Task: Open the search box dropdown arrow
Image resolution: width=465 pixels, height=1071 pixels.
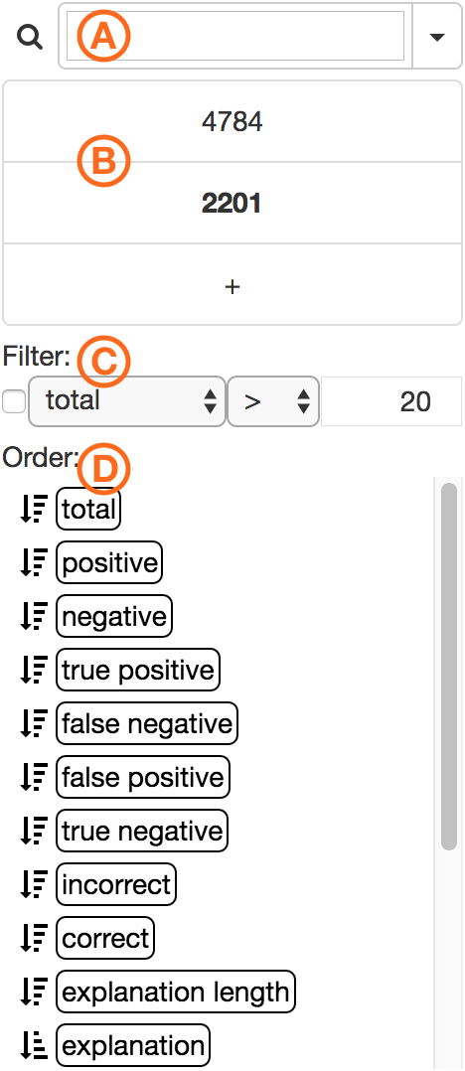Action: (x=437, y=37)
